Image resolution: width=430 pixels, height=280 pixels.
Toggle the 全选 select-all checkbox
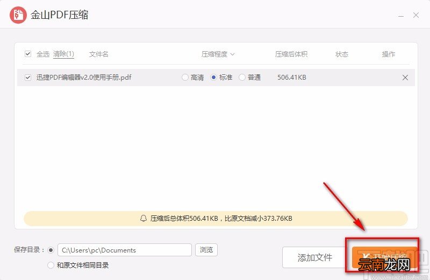[28, 54]
